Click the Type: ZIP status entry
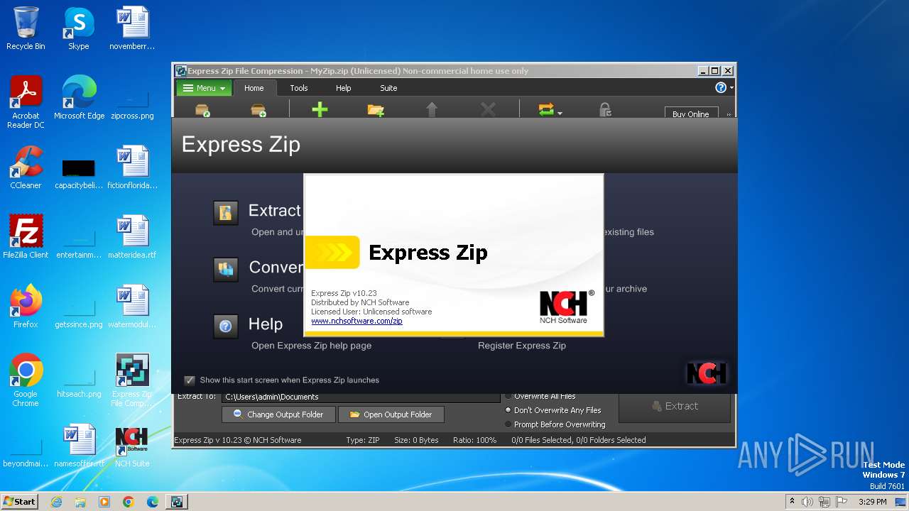The image size is (909, 511). point(363,440)
